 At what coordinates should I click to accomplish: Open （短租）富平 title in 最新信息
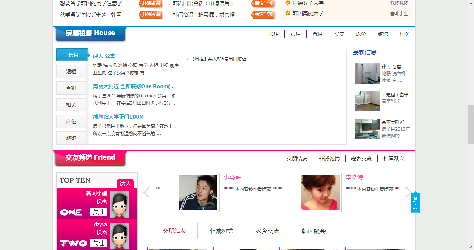click(395, 95)
